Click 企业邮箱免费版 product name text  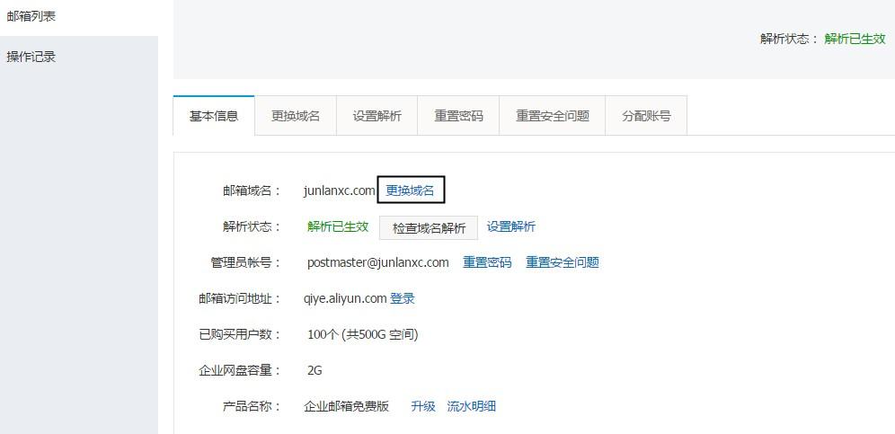pos(347,406)
